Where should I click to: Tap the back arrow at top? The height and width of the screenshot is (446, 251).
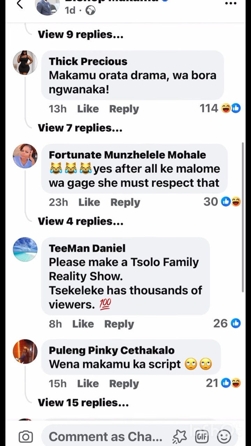[x=20, y=4]
